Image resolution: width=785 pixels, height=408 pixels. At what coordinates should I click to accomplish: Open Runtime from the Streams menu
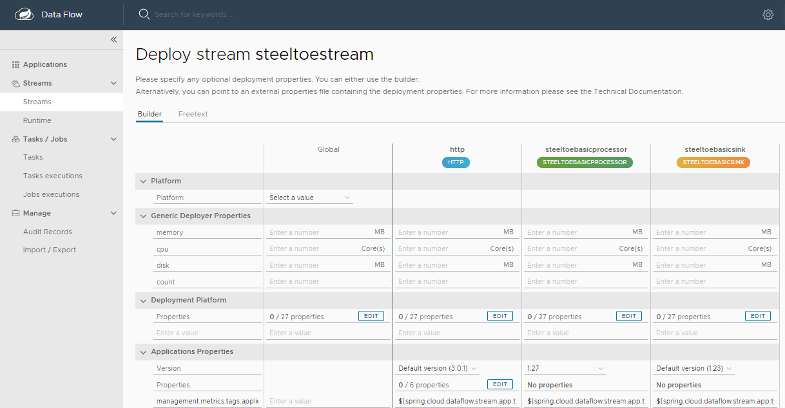[x=37, y=120]
